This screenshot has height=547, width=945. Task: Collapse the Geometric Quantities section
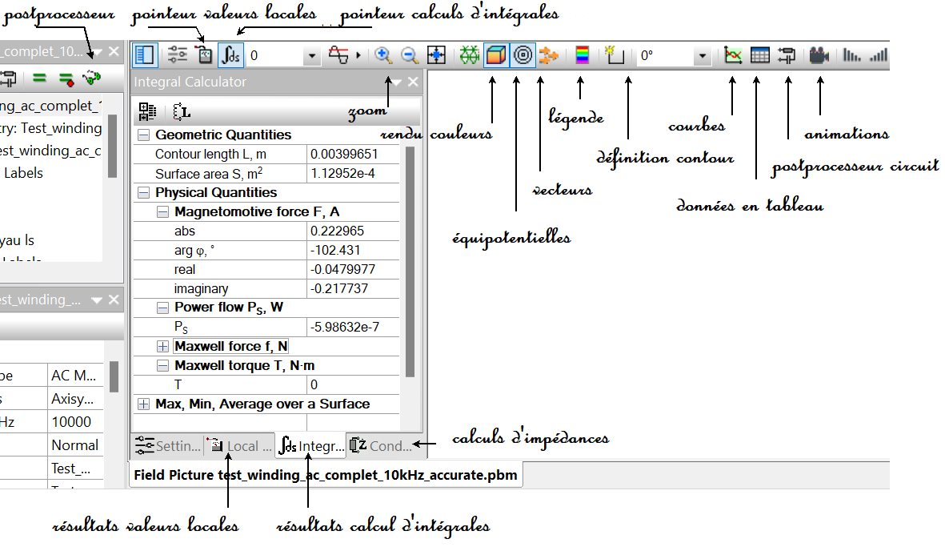click(x=144, y=135)
